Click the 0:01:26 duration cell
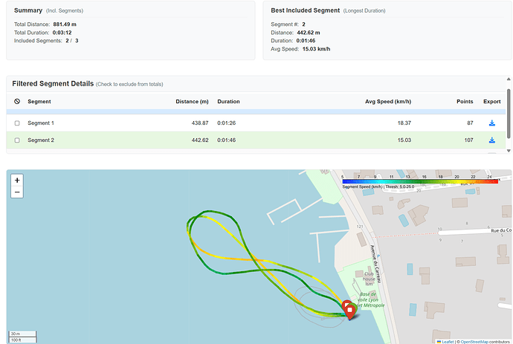Viewport: 513px width, 344px height. click(x=227, y=123)
